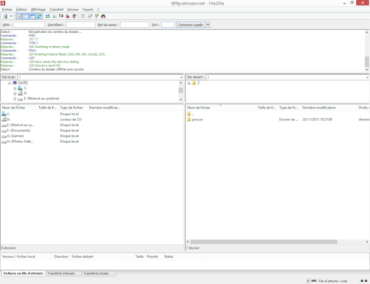
Task: Toggle the transfer queue display
Action: 39,16
